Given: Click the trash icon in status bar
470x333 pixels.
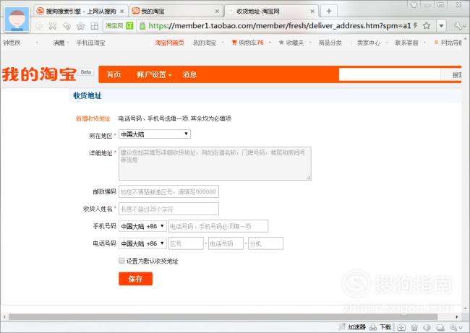Looking at the screenshot, I should (414, 327).
